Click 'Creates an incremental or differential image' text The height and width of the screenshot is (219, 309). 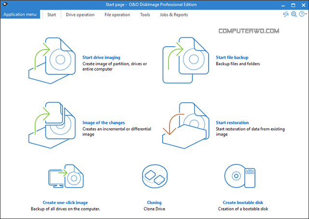pos(117,132)
